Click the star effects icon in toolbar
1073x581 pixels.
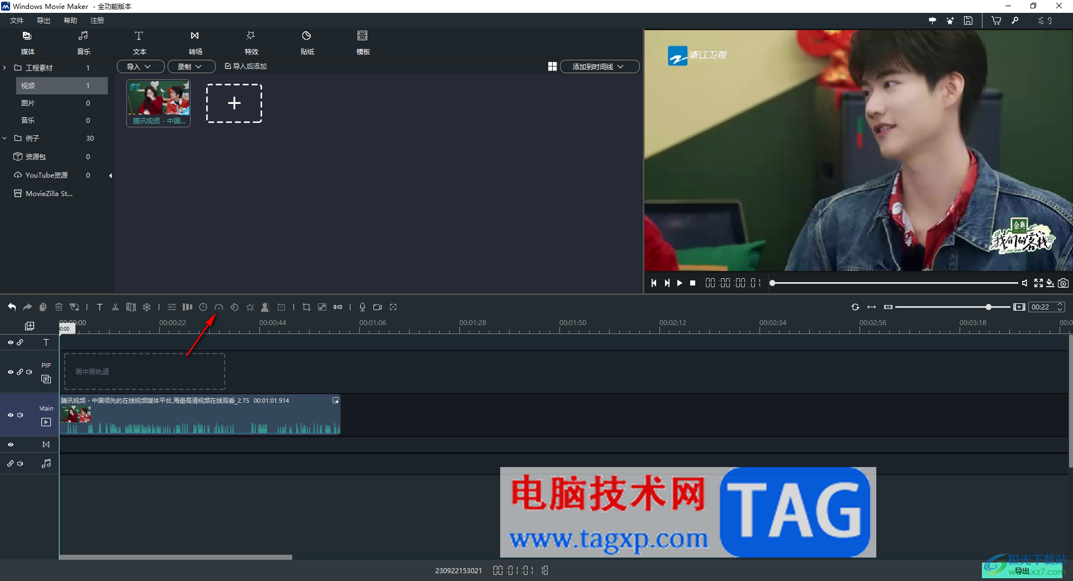tap(250, 307)
